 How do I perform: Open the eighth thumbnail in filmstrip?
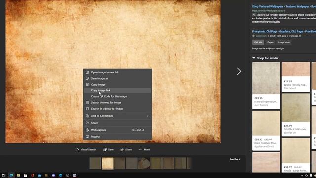[180, 163]
